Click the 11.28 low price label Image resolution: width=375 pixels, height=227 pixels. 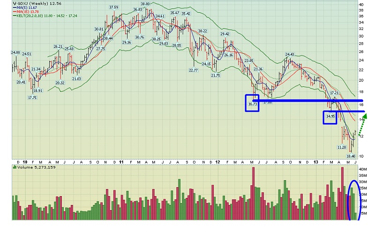342,147
